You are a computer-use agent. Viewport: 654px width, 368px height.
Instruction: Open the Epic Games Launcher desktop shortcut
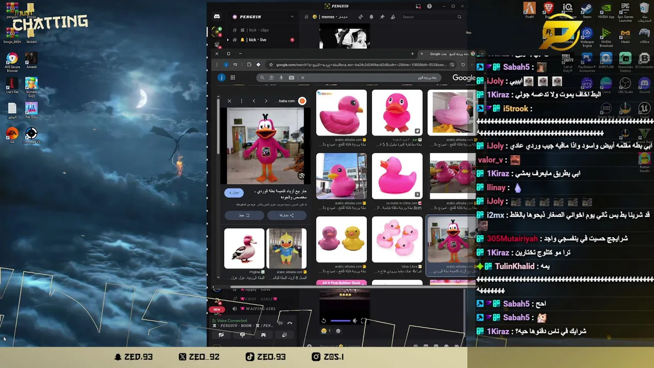625,13
